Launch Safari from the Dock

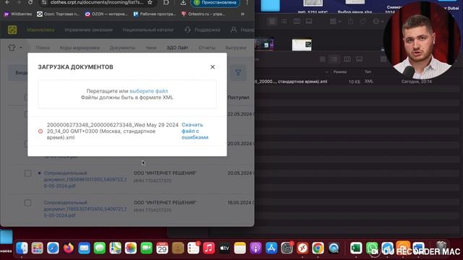coord(53,248)
